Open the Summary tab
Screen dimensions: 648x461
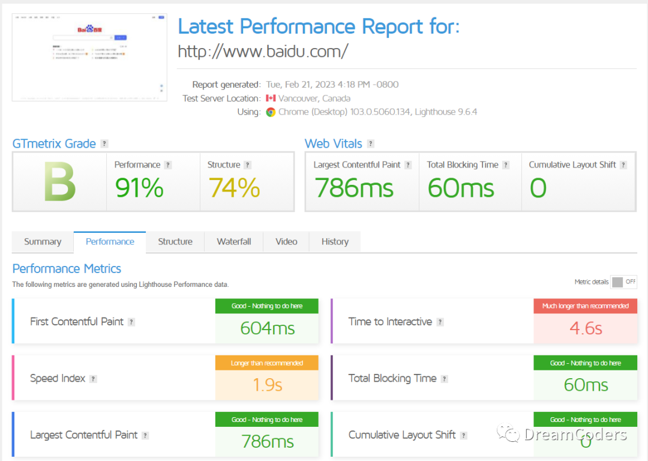click(43, 242)
